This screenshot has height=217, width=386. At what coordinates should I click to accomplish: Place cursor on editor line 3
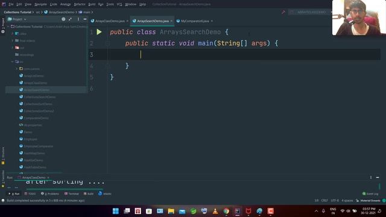[x=244, y=55]
